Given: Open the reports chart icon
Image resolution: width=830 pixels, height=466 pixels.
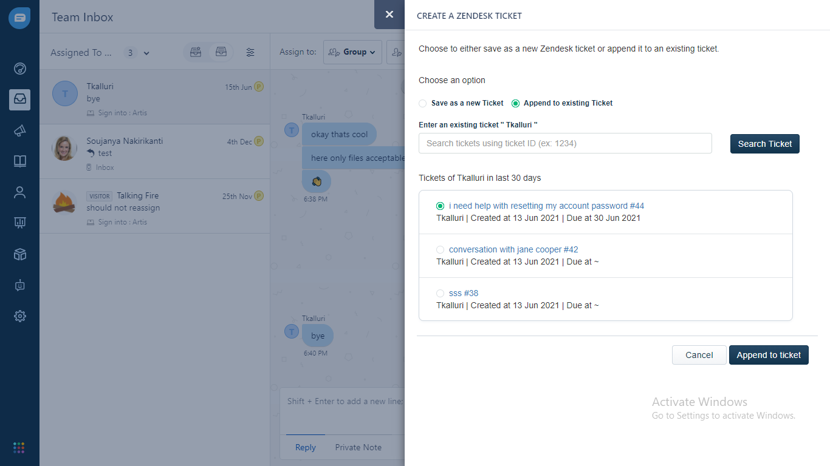Looking at the screenshot, I should 19,223.
